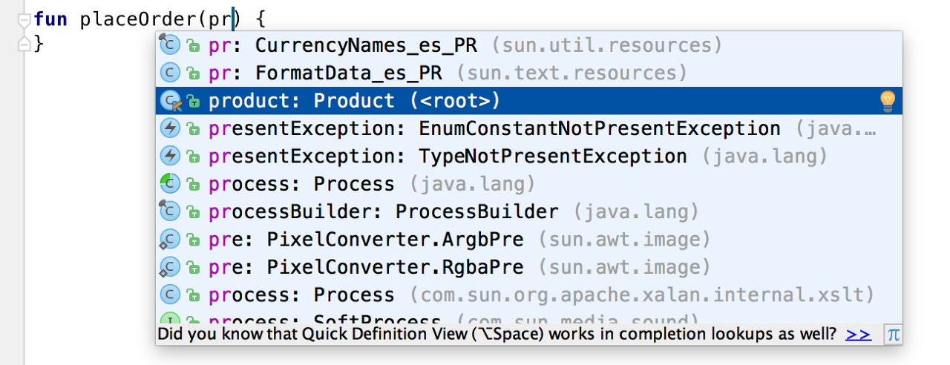
Task: Select the pr: FormatData_es_PR completion suggestion
Action: 528,73
